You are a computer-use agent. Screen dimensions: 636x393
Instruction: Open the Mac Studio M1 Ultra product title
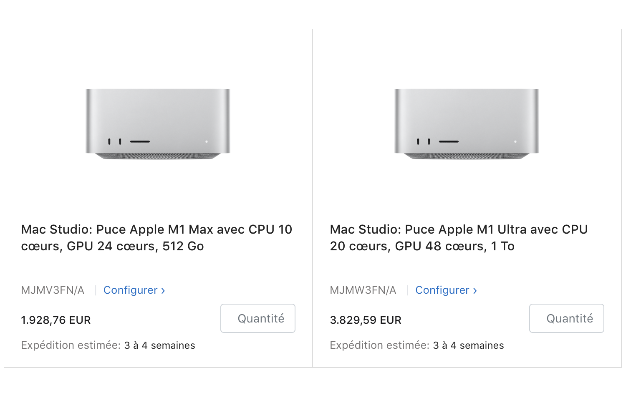pyautogui.click(x=459, y=237)
